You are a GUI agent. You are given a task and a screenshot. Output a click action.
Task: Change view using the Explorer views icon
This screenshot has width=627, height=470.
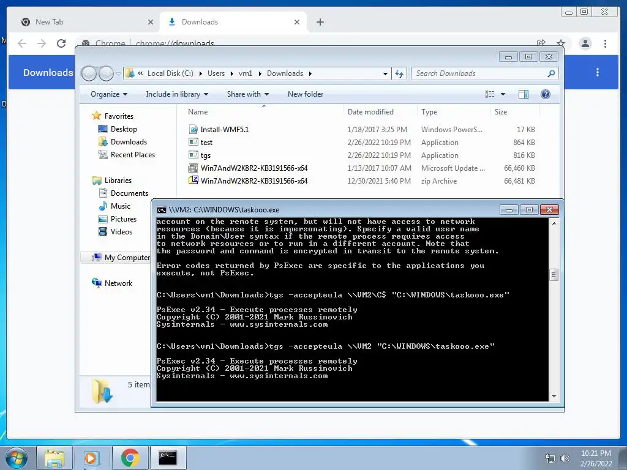point(489,94)
